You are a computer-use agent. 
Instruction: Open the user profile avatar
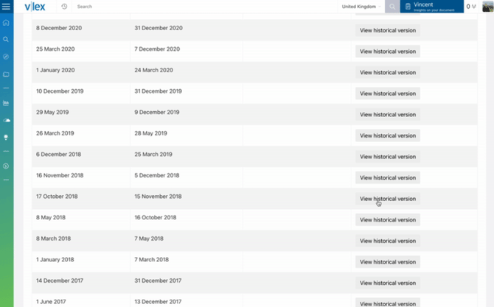click(488, 7)
